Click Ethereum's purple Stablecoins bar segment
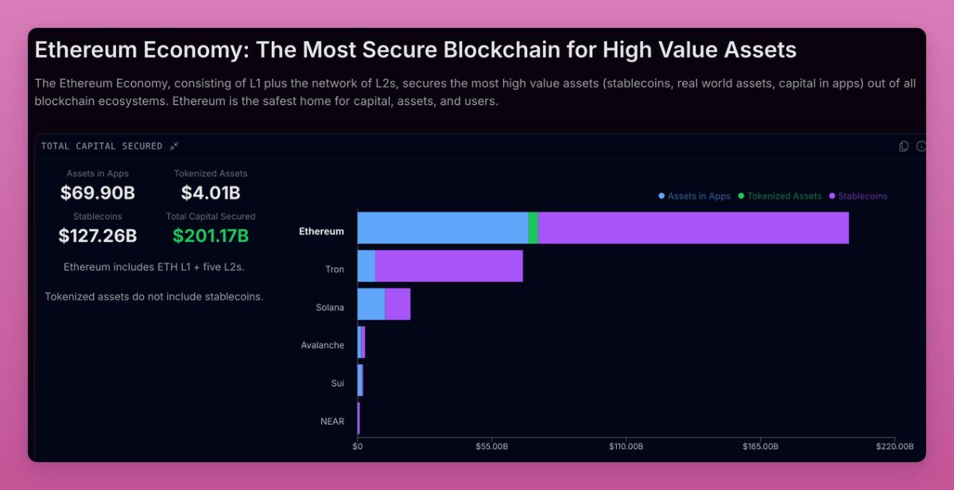The height and width of the screenshot is (490, 954). tap(693, 228)
